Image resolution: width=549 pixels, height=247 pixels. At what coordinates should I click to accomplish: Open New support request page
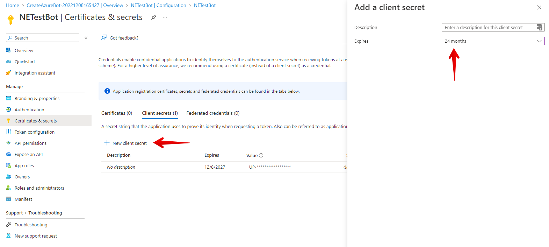pos(36,236)
